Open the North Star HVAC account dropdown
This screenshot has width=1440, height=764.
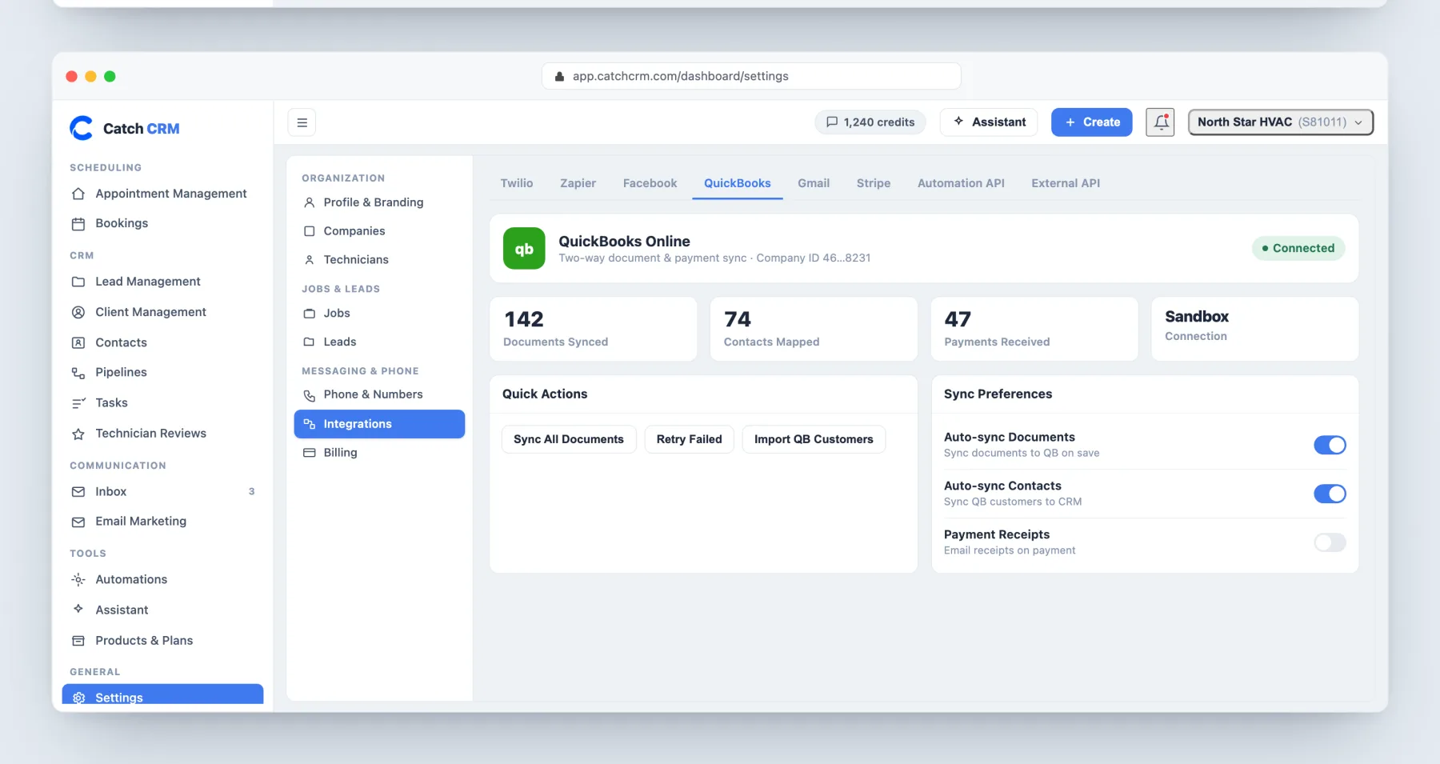(1280, 122)
